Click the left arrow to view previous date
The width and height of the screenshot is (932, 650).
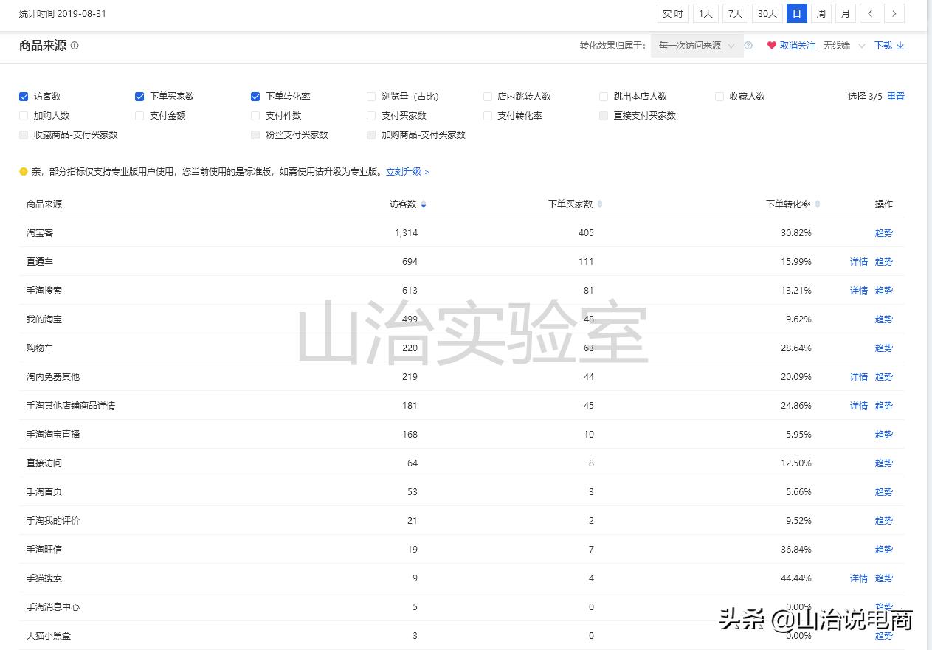870,13
